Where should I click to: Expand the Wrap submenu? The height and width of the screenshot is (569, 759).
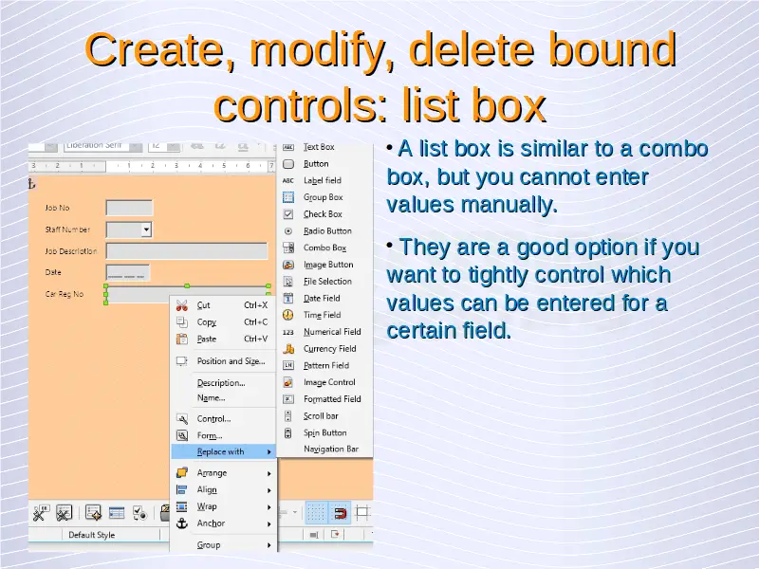coord(224,506)
